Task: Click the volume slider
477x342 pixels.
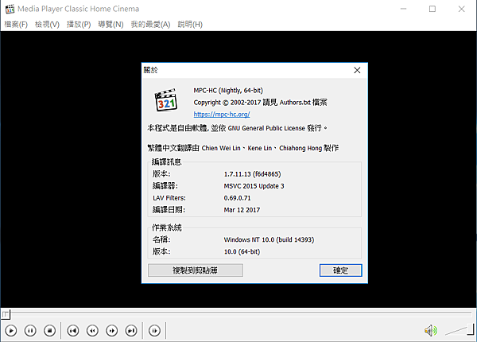Action: pos(460,330)
